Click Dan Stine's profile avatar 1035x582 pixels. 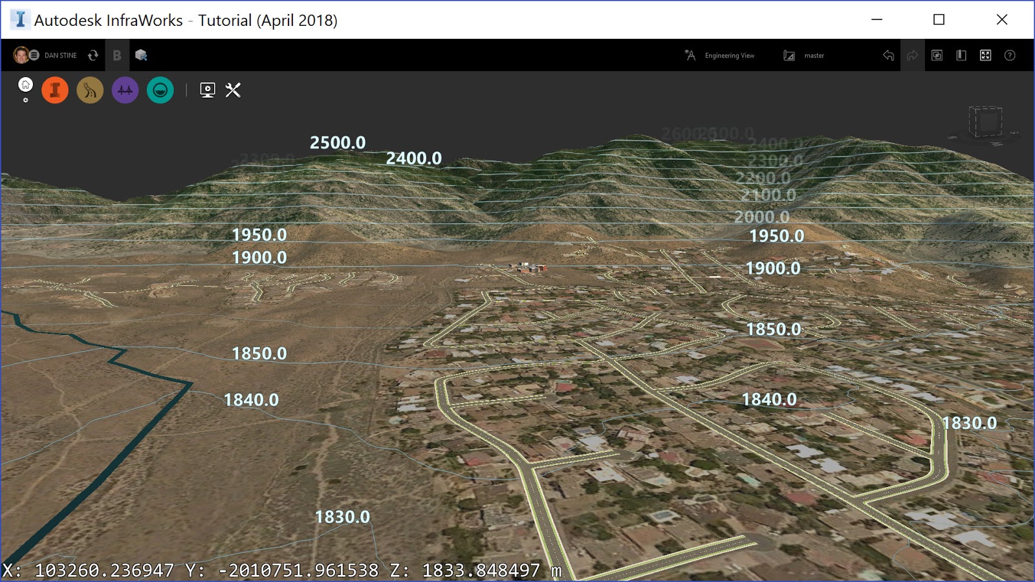(x=20, y=55)
